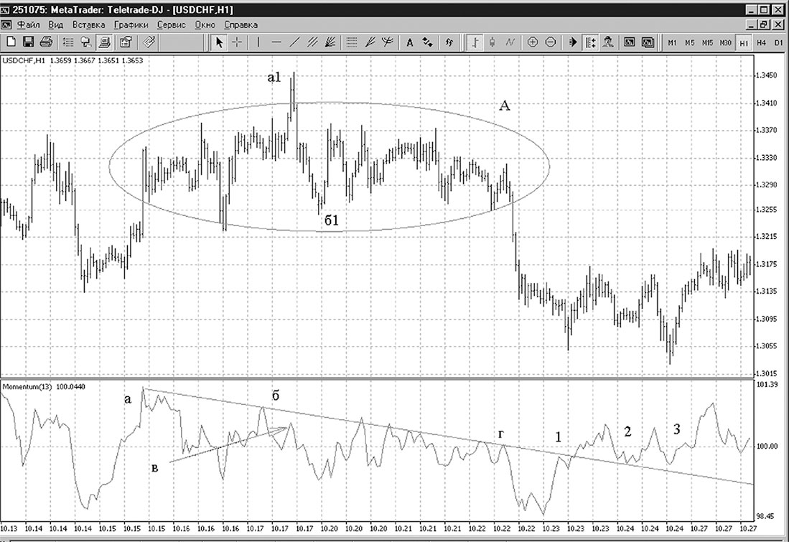Add a text label with the A tool
Screen dimensions: 789x542
click(x=410, y=43)
